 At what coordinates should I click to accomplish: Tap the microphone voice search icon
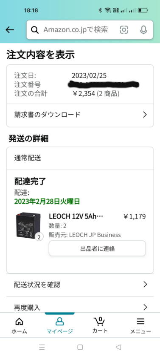coord(143,30)
